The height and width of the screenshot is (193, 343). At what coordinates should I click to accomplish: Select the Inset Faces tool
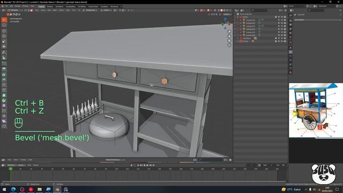(x=4, y=75)
